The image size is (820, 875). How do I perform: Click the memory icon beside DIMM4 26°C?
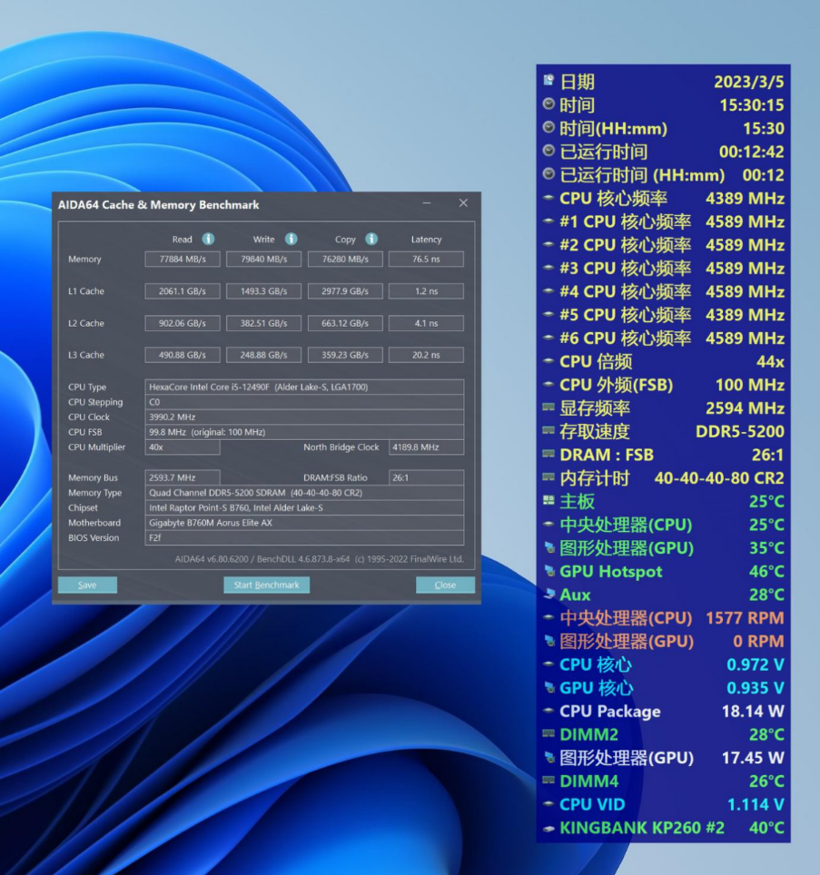click(548, 781)
